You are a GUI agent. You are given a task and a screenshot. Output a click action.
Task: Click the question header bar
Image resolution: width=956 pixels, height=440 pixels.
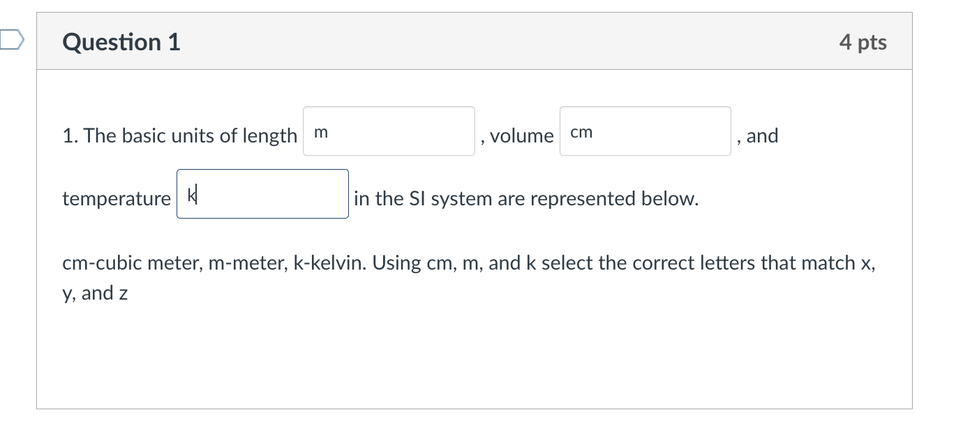475,41
